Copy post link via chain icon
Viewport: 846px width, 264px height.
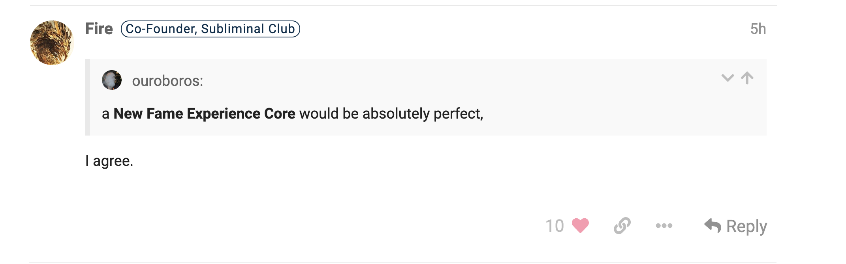coord(622,226)
